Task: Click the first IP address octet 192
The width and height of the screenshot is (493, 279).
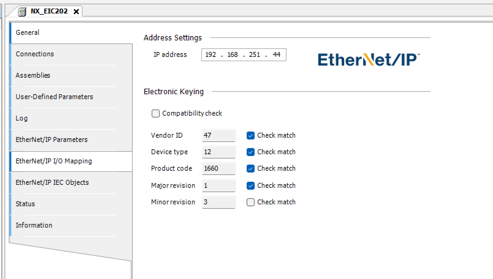Action: pyautogui.click(x=210, y=55)
